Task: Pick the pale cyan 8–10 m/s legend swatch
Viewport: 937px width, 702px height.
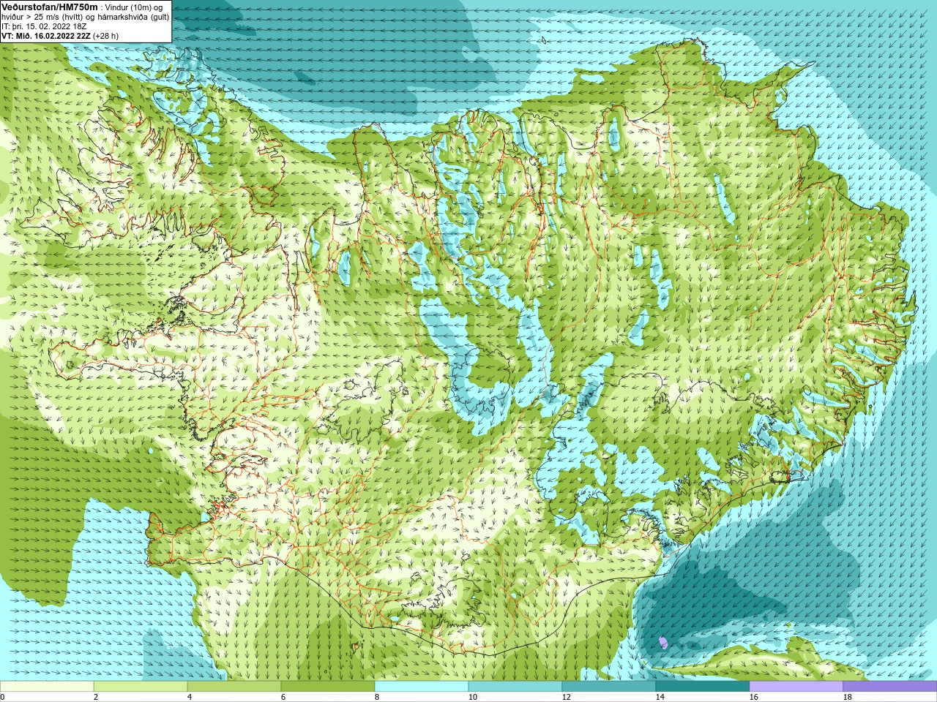Action: pyautogui.click(x=422, y=687)
